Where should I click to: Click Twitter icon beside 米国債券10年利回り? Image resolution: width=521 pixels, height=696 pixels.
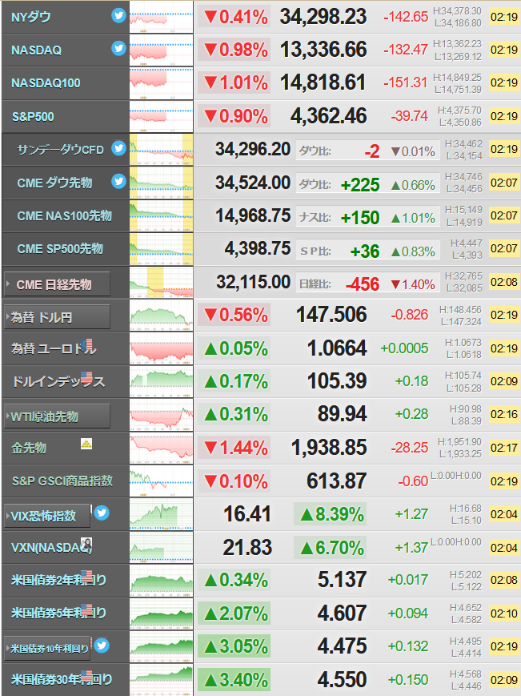click(x=102, y=645)
